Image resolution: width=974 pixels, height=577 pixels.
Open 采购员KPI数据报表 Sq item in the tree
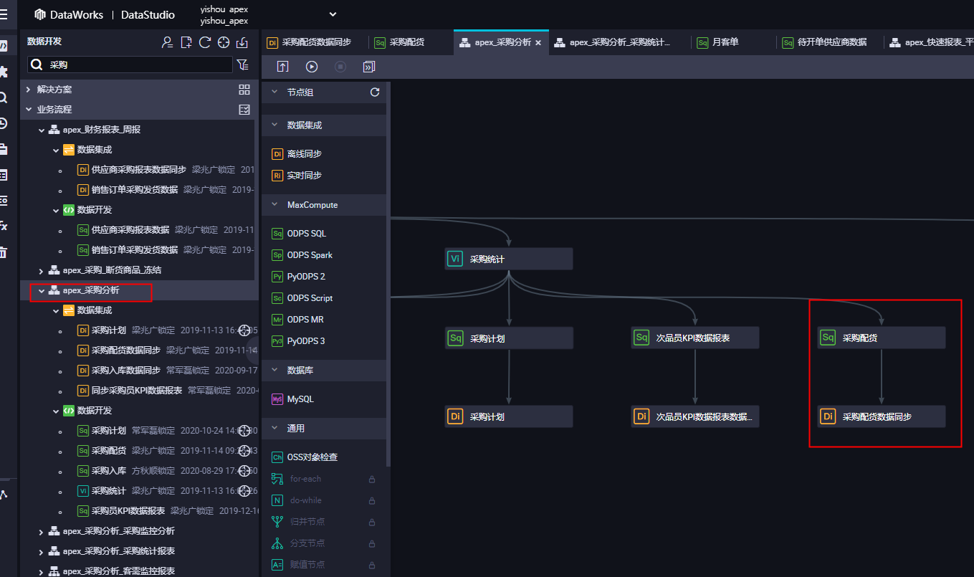(x=128, y=511)
